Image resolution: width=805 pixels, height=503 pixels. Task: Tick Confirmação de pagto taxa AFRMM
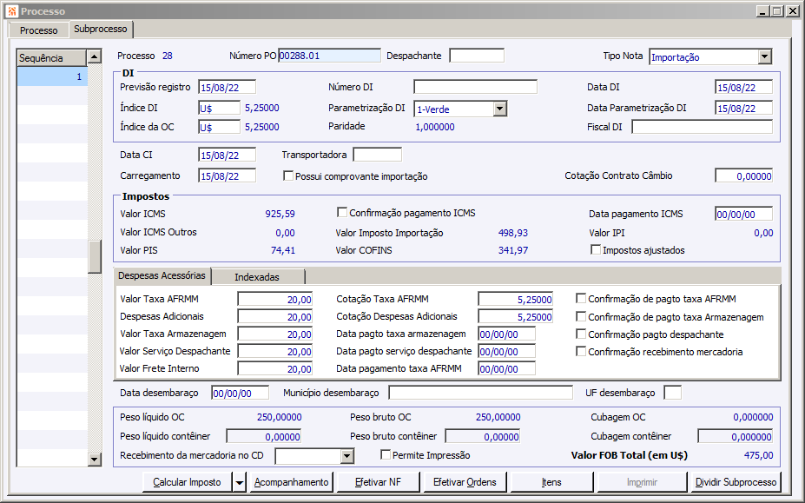(x=581, y=298)
